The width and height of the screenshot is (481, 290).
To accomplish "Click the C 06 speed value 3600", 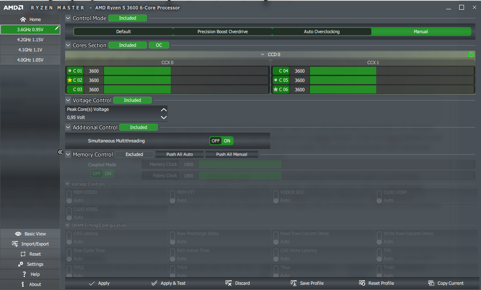I will click(x=300, y=89).
